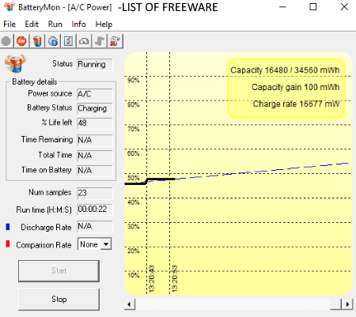Image resolution: width=356 pixels, height=317 pixels.
Task: Minimize the BatteryMon window
Action: 282,7
